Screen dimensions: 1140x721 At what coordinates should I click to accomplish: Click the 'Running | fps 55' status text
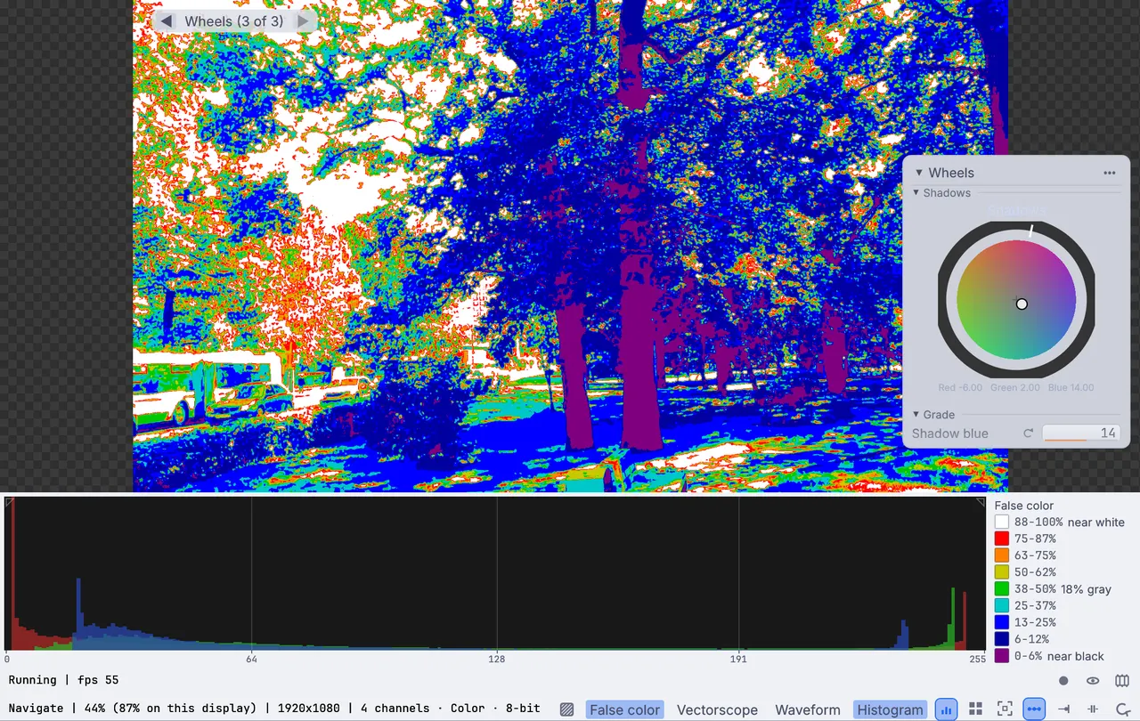(x=63, y=680)
